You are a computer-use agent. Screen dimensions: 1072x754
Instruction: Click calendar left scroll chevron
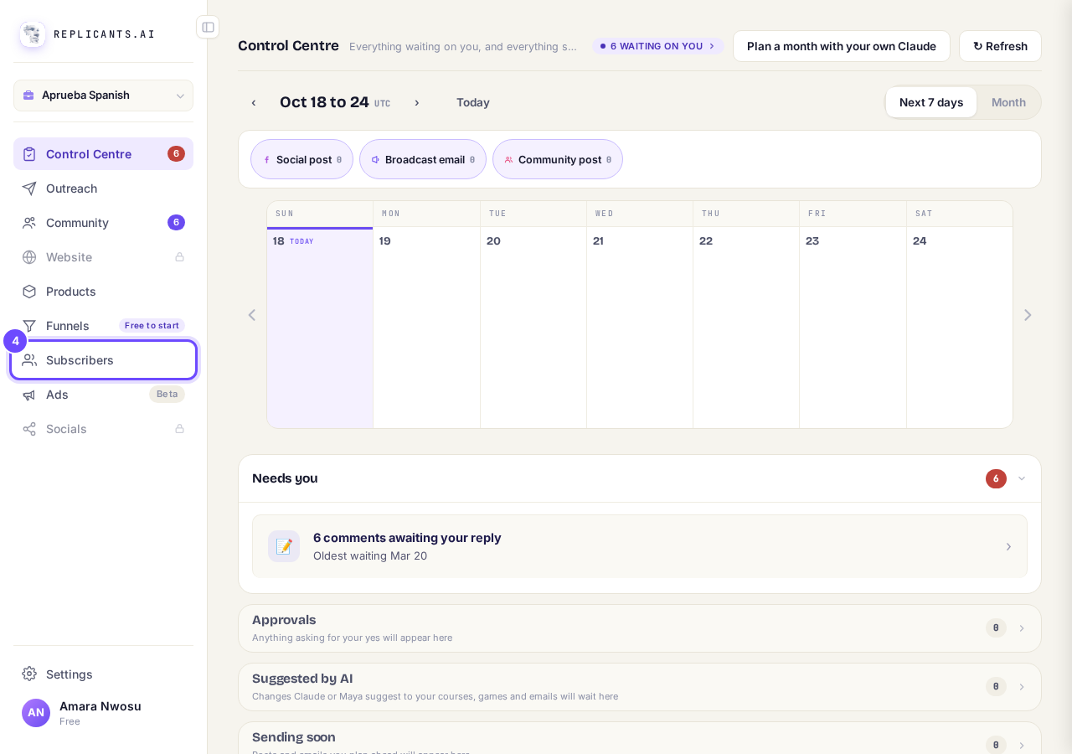pyautogui.click(x=252, y=315)
